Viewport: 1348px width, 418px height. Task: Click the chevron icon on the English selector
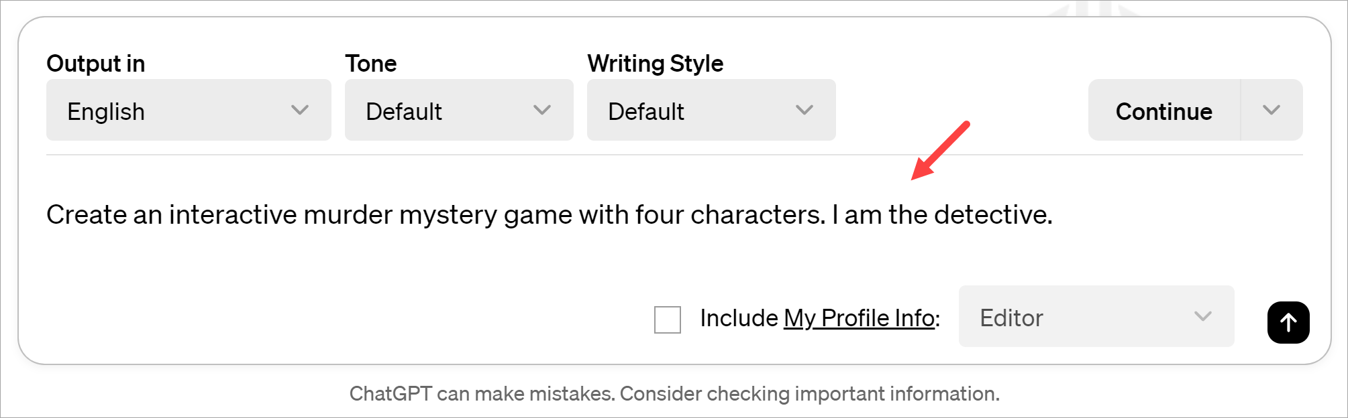coord(301,109)
